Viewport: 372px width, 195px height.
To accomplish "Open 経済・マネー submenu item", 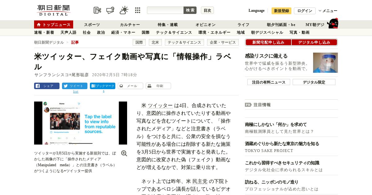I will [x=123, y=32].
